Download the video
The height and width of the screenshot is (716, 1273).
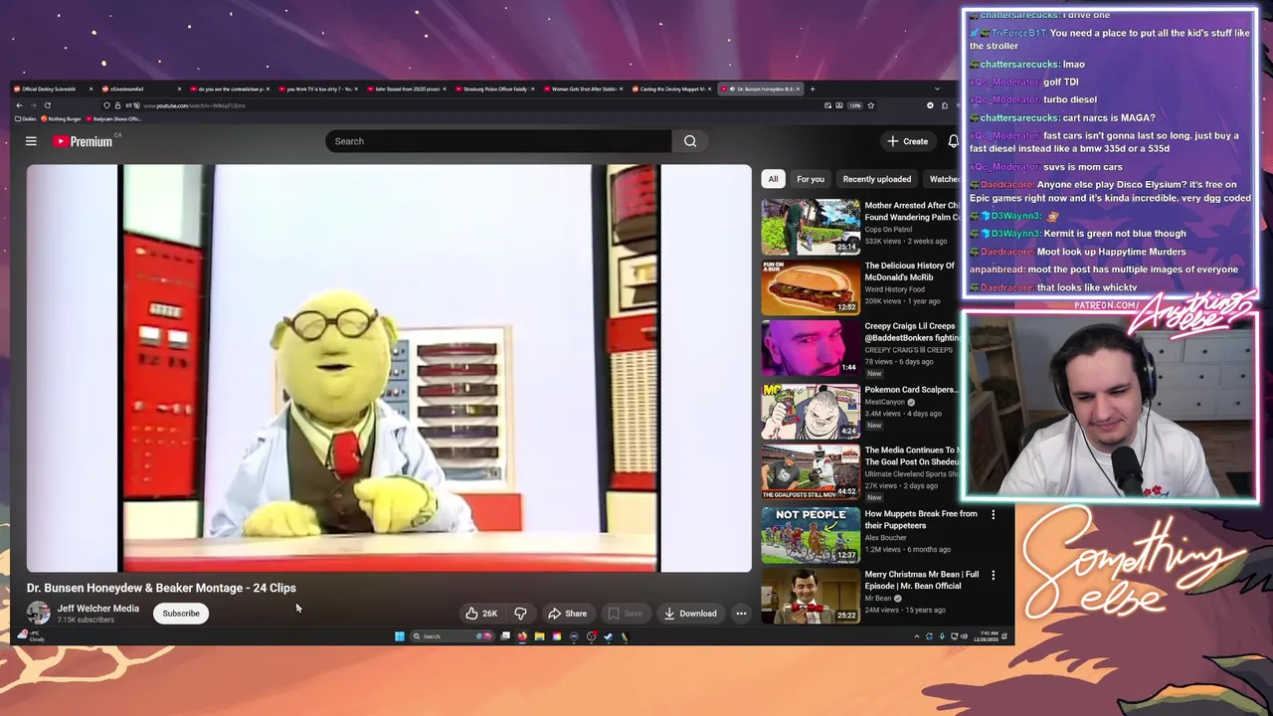coord(690,614)
